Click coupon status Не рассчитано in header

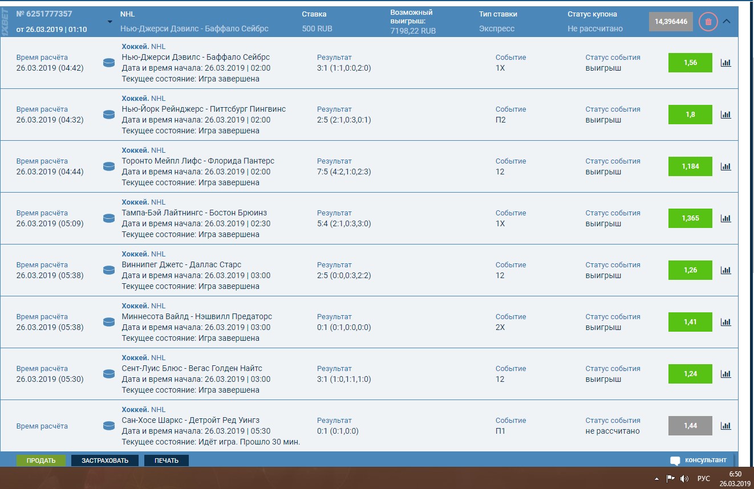click(595, 28)
